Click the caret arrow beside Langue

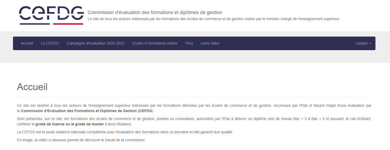pos(370,43)
